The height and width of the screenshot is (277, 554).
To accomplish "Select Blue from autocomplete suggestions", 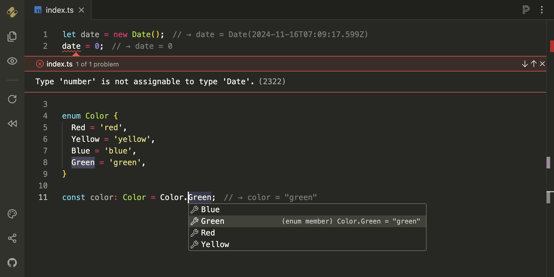I will point(211,210).
